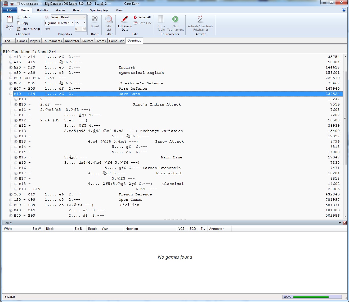Switch to the Statistics ribbon tab

tap(42, 10)
